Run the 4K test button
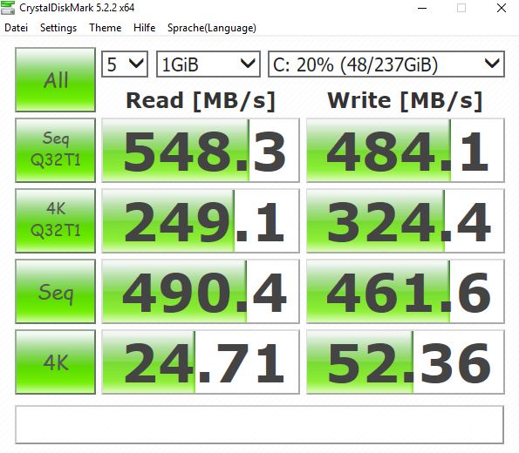This screenshot has height=453, width=519. (55, 362)
